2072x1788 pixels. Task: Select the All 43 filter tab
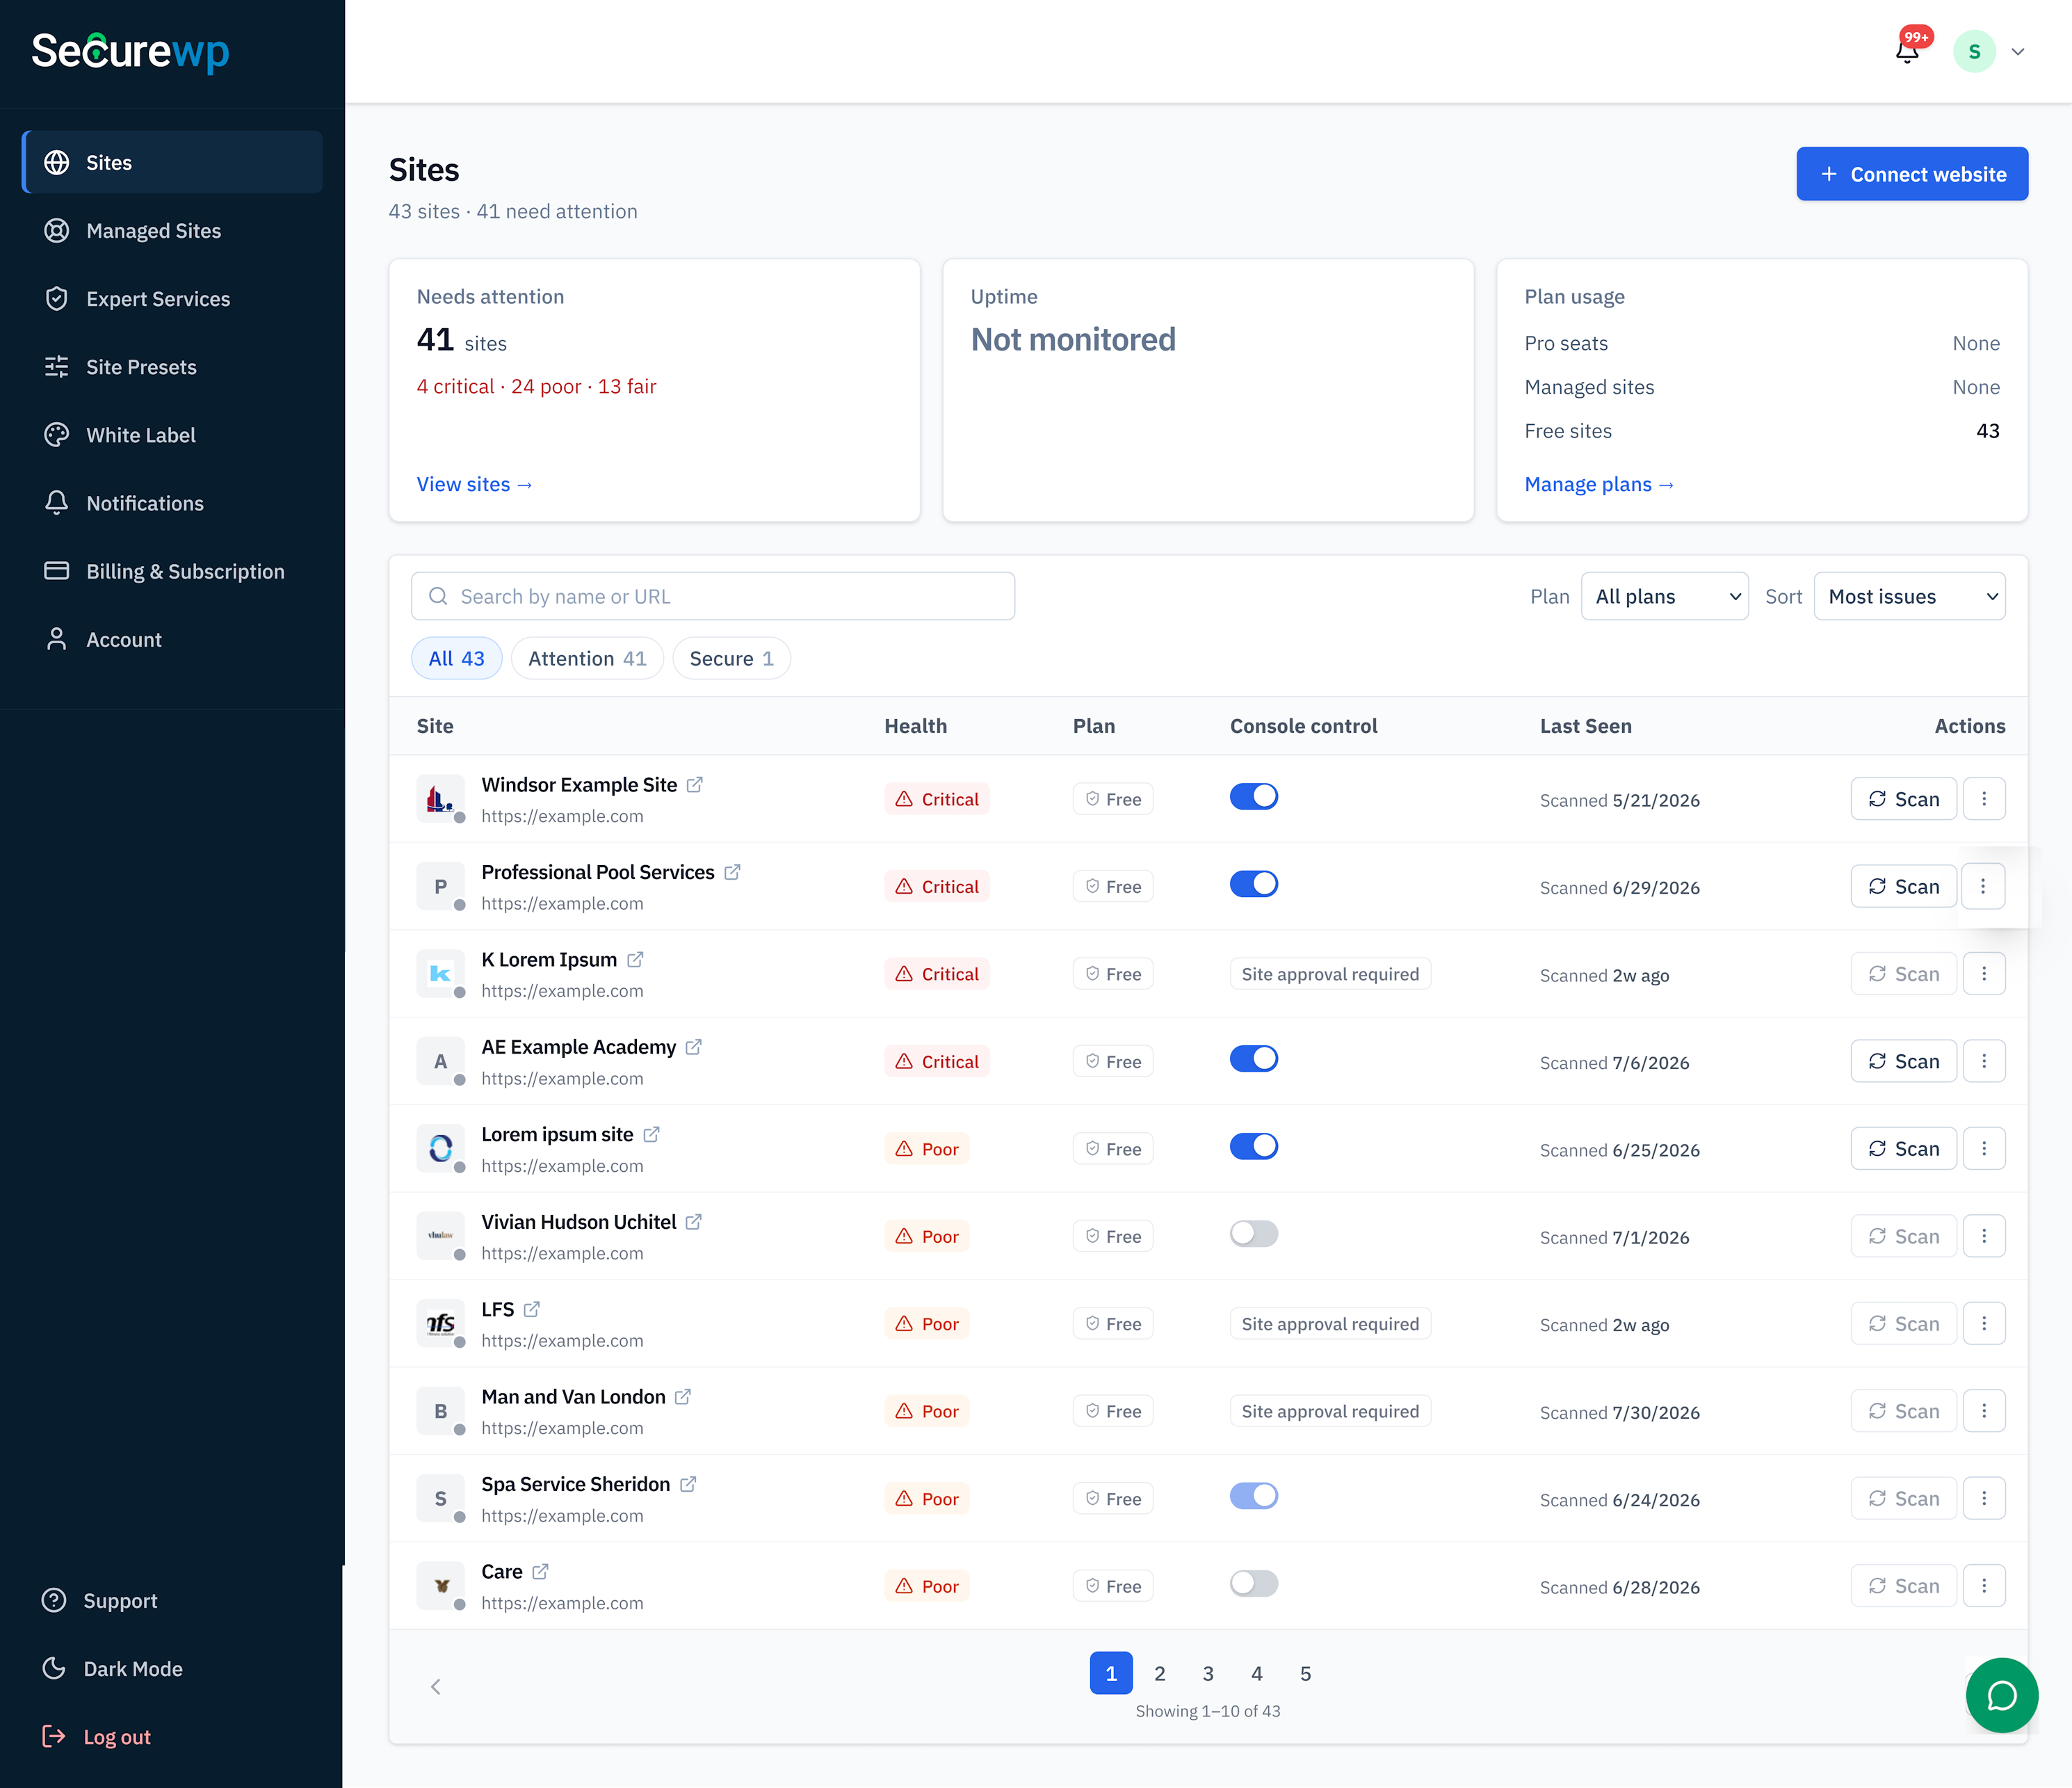click(456, 658)
